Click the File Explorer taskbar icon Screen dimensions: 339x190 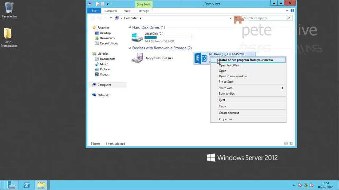click(x=41, y=185)
